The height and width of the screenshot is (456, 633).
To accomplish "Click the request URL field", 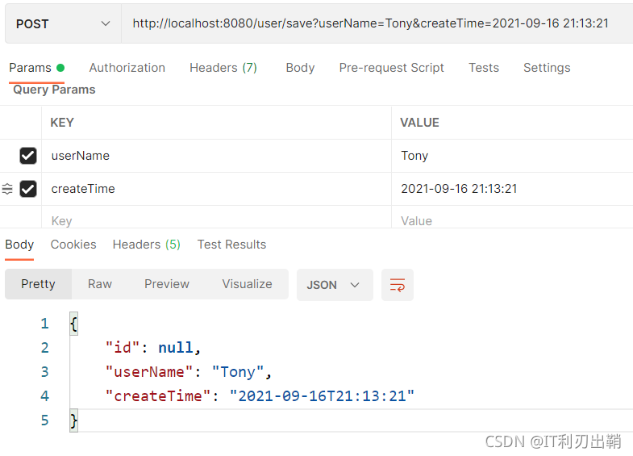I will (x=371, y=24).
